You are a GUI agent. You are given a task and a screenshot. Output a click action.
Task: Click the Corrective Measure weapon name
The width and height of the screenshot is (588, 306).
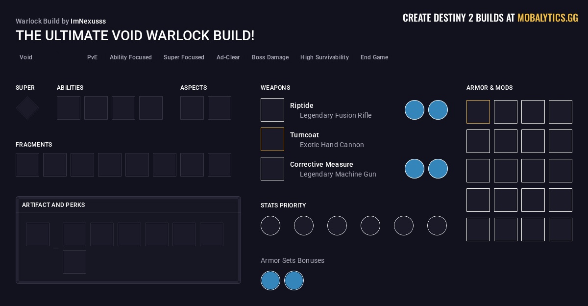coord(321,164)
